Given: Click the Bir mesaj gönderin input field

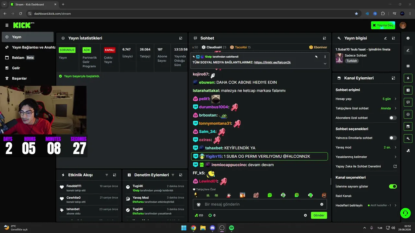Looking at the screenshot, I should coord(259,205).
